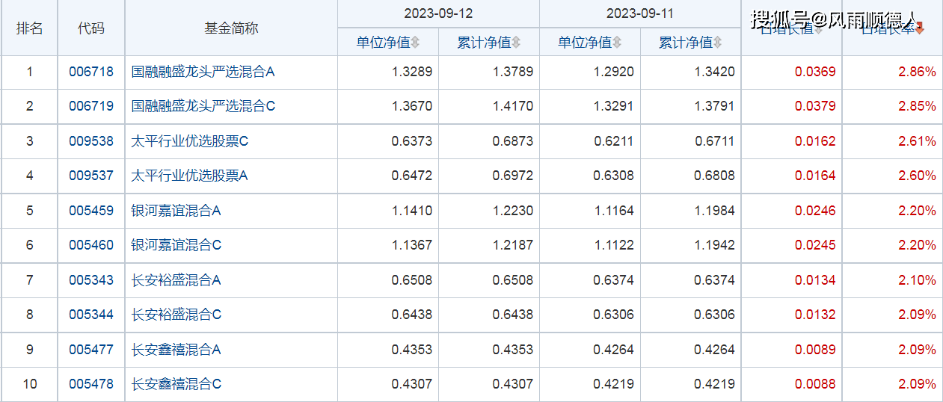Click the 基金简称 column header
Viewport: 943px width, 402px height.
click(231, 28)
